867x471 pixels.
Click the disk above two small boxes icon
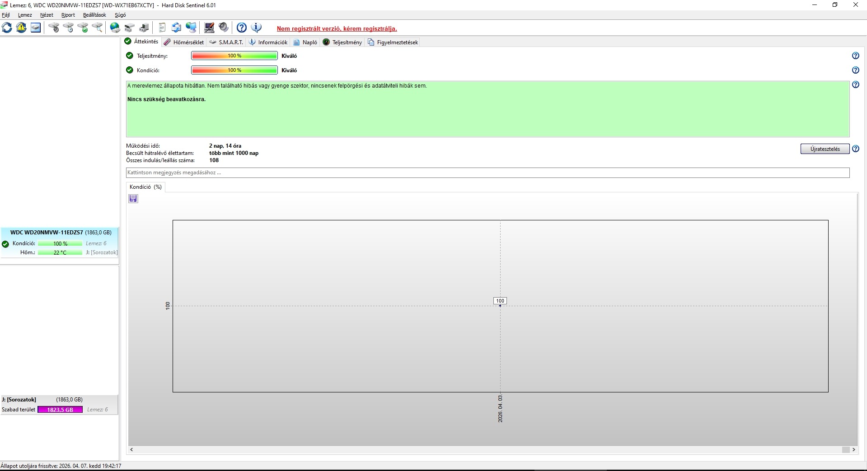point(130,28)
